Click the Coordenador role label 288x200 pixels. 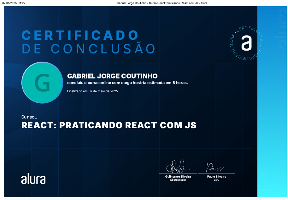click(x=178, y=180)
